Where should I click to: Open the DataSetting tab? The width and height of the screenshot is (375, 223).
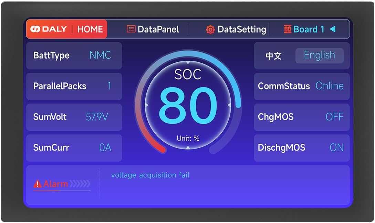pos(242,30)
